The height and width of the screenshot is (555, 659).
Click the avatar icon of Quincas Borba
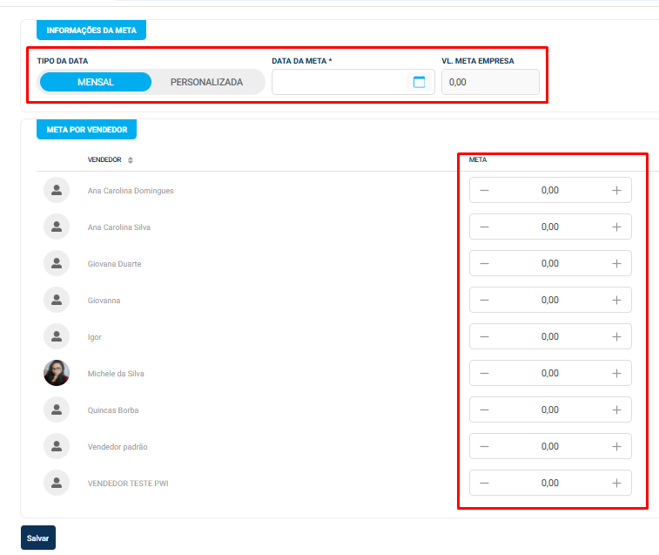(x=57, y=409)
